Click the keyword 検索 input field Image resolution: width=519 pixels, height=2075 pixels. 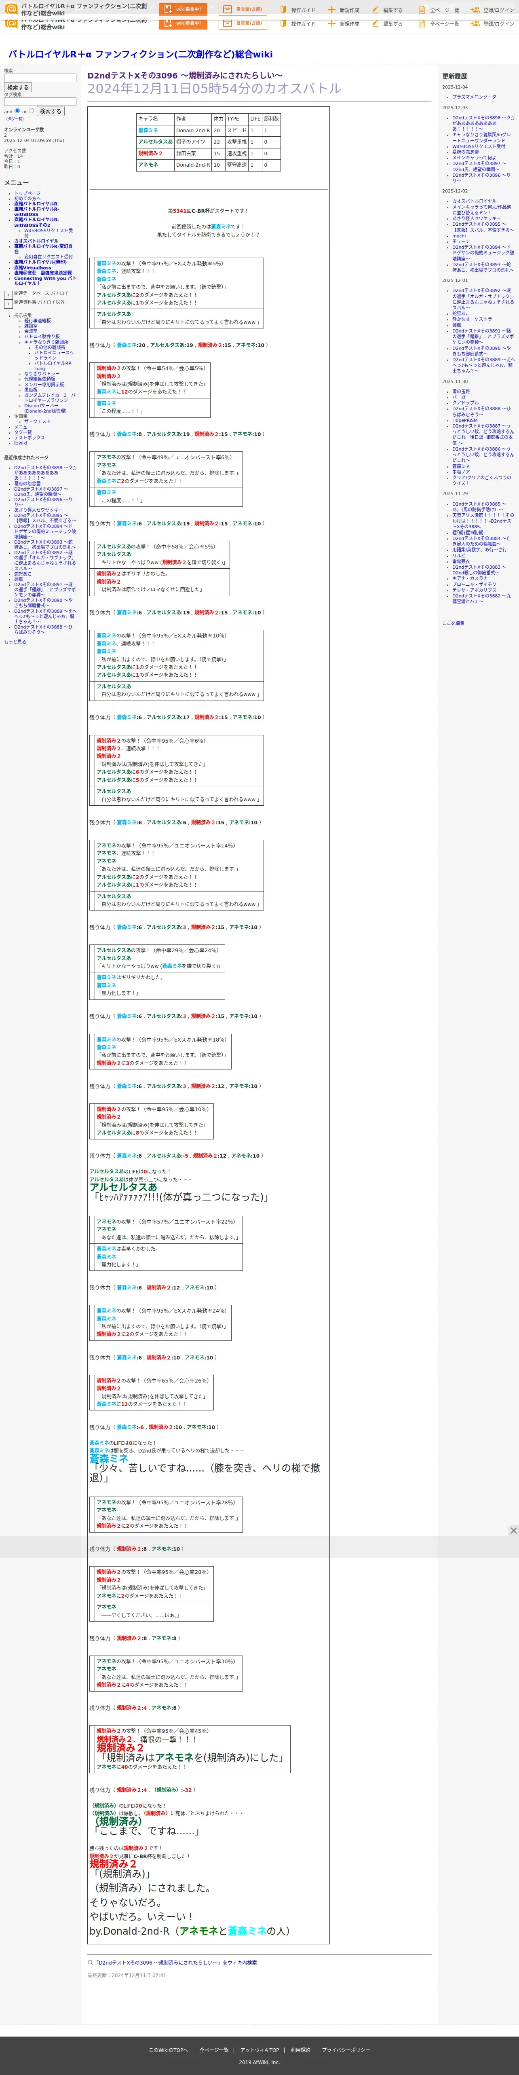[x=40, y=78]
